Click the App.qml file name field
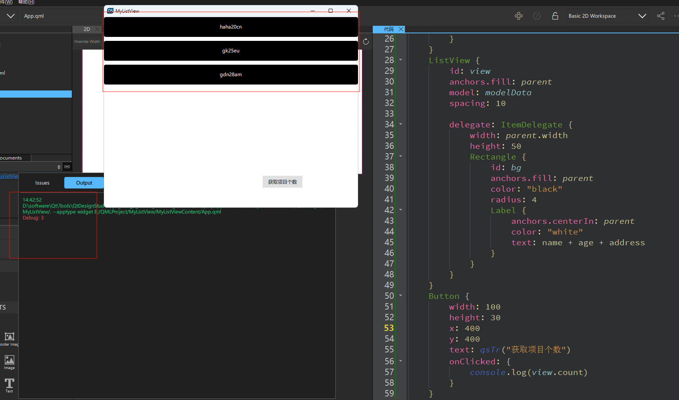Image resolution: width=679 pixels, height=400 pixels. click(62, 16)
